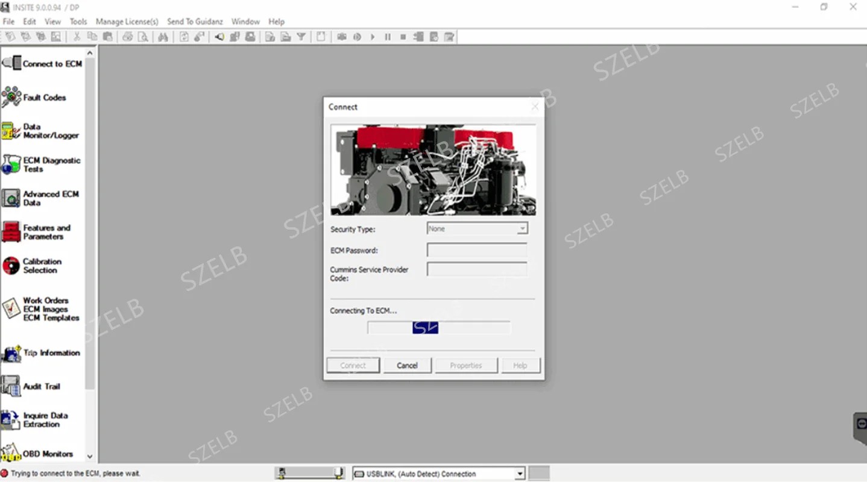Click the Pause button in toolbar
867x482 pixels.
pyautogui.click(x=388, y=37)
